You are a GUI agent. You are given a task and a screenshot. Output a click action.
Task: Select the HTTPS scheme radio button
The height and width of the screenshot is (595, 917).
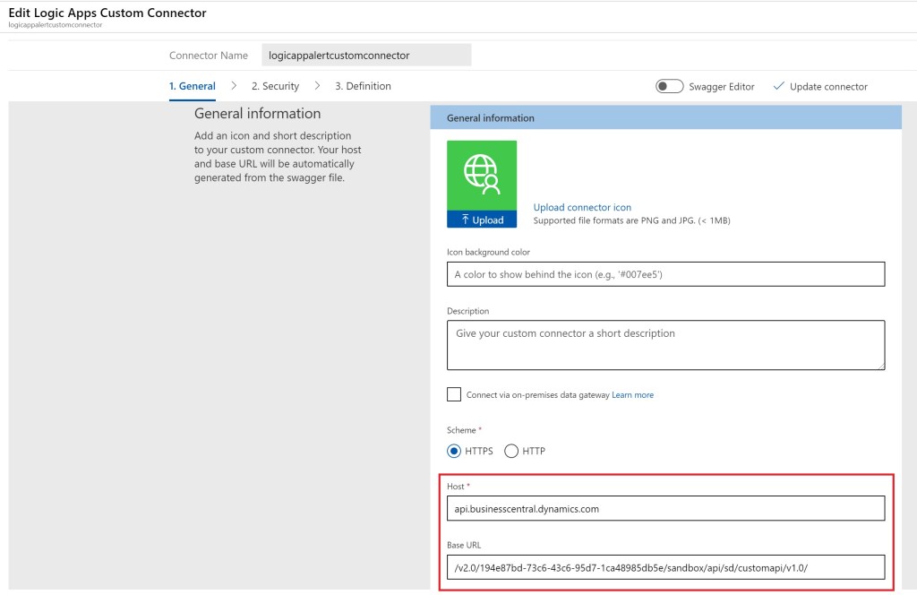click(454, 451)
